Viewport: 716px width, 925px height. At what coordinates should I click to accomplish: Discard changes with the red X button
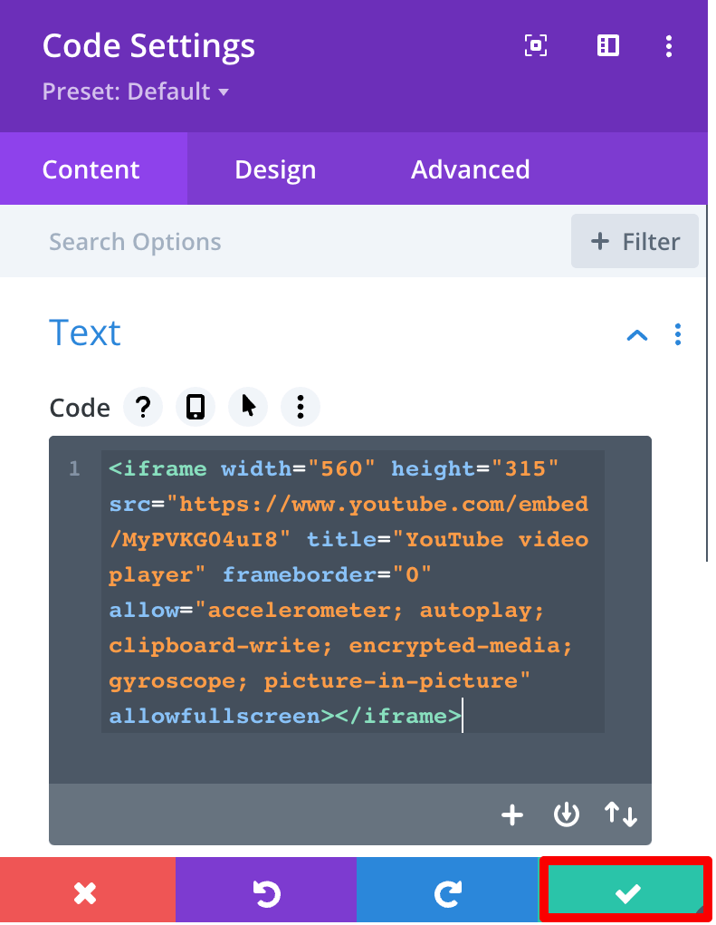(x=86, y=894)
